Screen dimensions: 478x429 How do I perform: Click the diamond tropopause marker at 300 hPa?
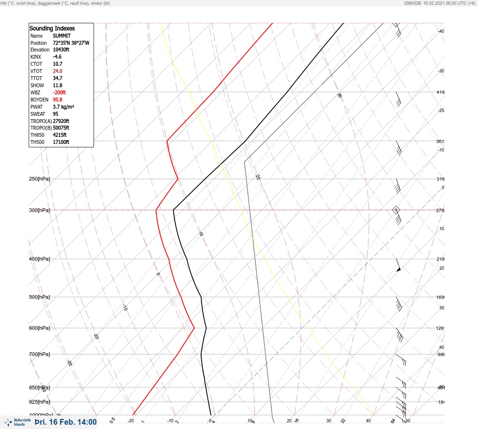[x=396, y=210]
